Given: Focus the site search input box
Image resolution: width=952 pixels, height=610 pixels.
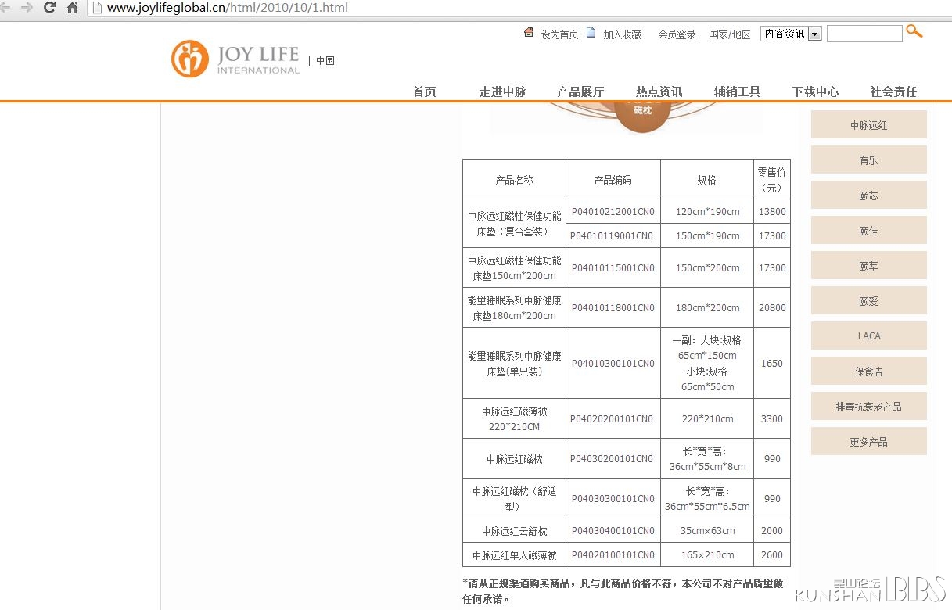Looking at the screenshot, I should pos(864,34).
